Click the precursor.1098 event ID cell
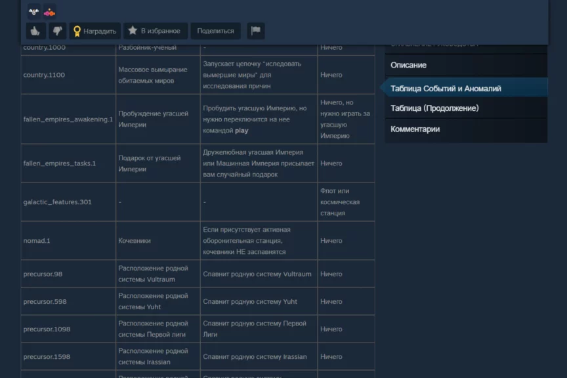This screenshot has height=378, width=567. (47, 329)
